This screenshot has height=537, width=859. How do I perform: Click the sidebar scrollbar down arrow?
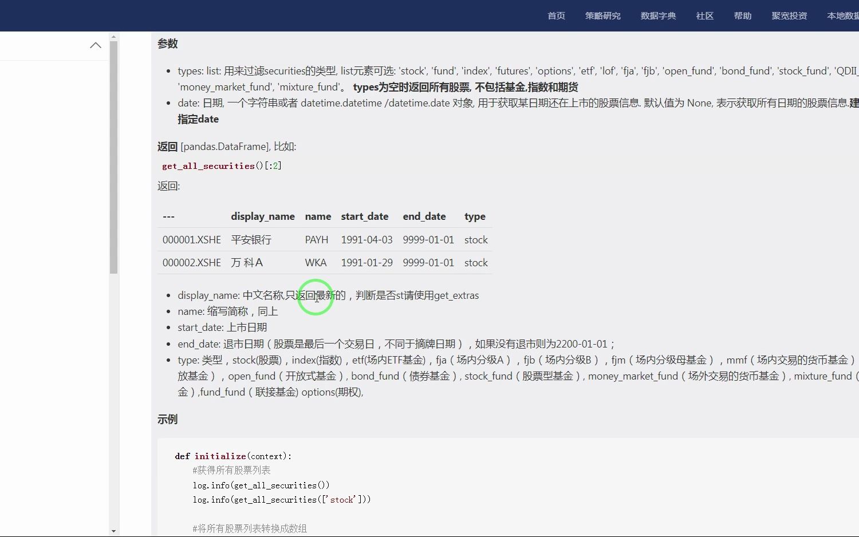[x=113, y=531]
